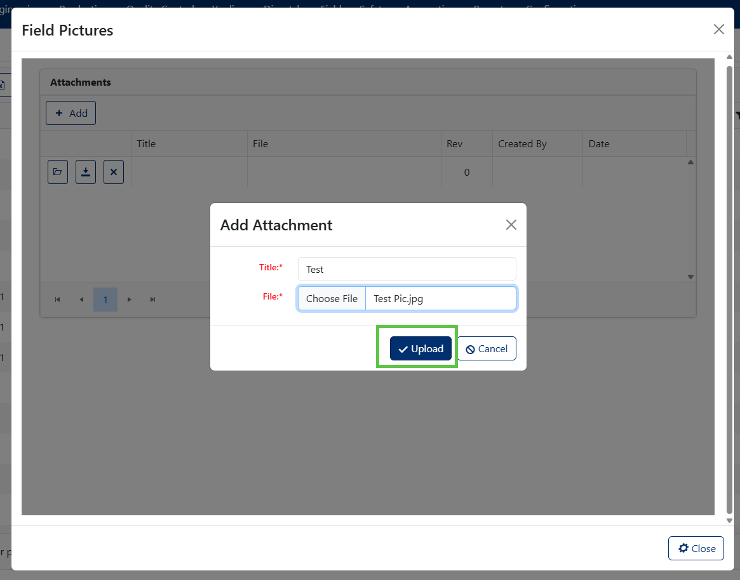The width and height of the screenshot is (740, 580).
Task: Select page 1 in the pager
Action: tap(105, 300)
